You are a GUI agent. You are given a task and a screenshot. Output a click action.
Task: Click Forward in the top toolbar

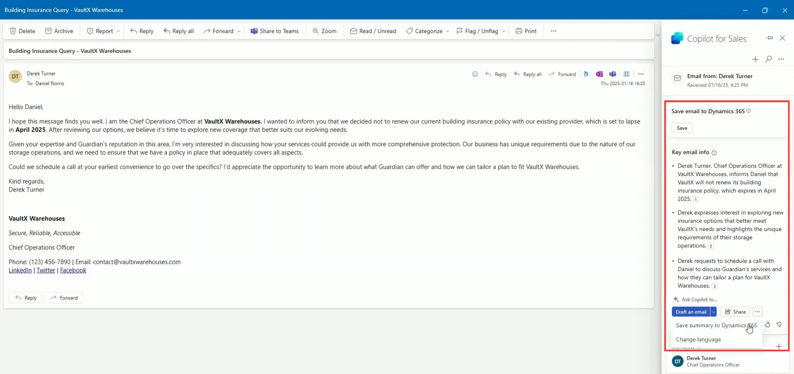[x=219, y=31]
